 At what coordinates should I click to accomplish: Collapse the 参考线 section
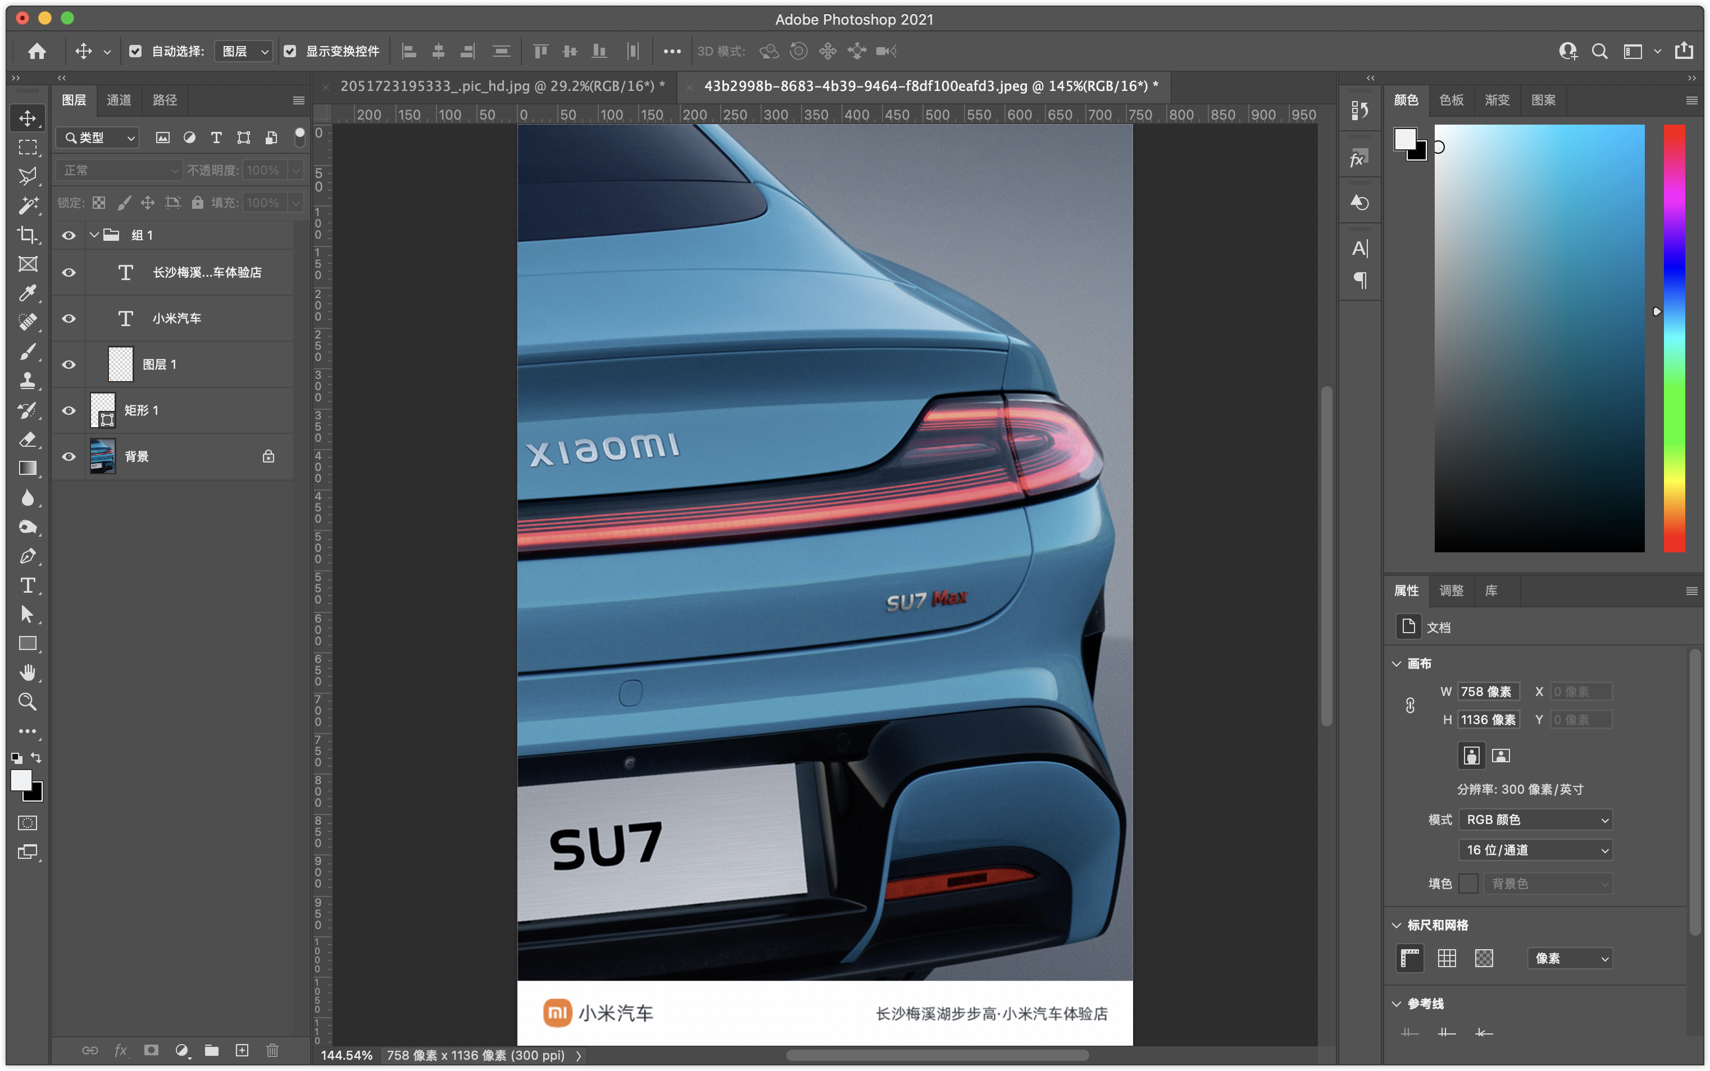[x=1396, y=1004]
